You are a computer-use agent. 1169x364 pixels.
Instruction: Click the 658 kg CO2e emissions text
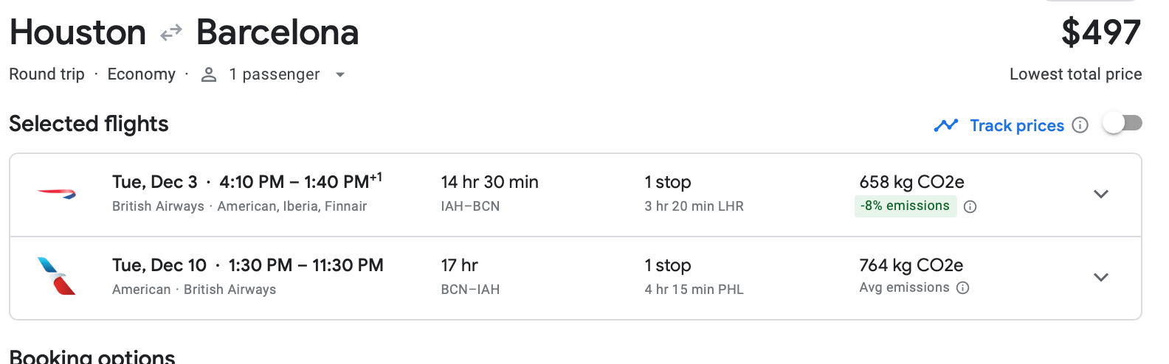pos(911,182)
